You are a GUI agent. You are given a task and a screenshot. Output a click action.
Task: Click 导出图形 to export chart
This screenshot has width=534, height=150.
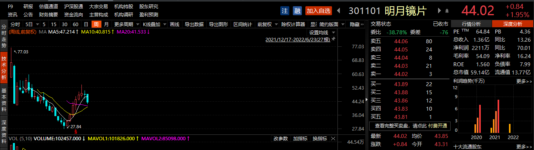tap(218, 24)
